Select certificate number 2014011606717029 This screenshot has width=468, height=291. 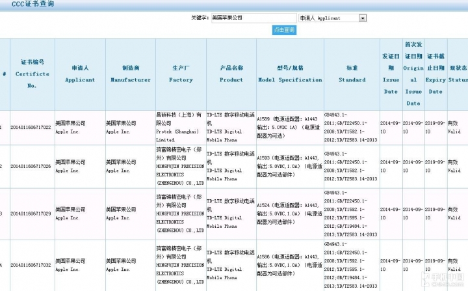coord(31,214)
